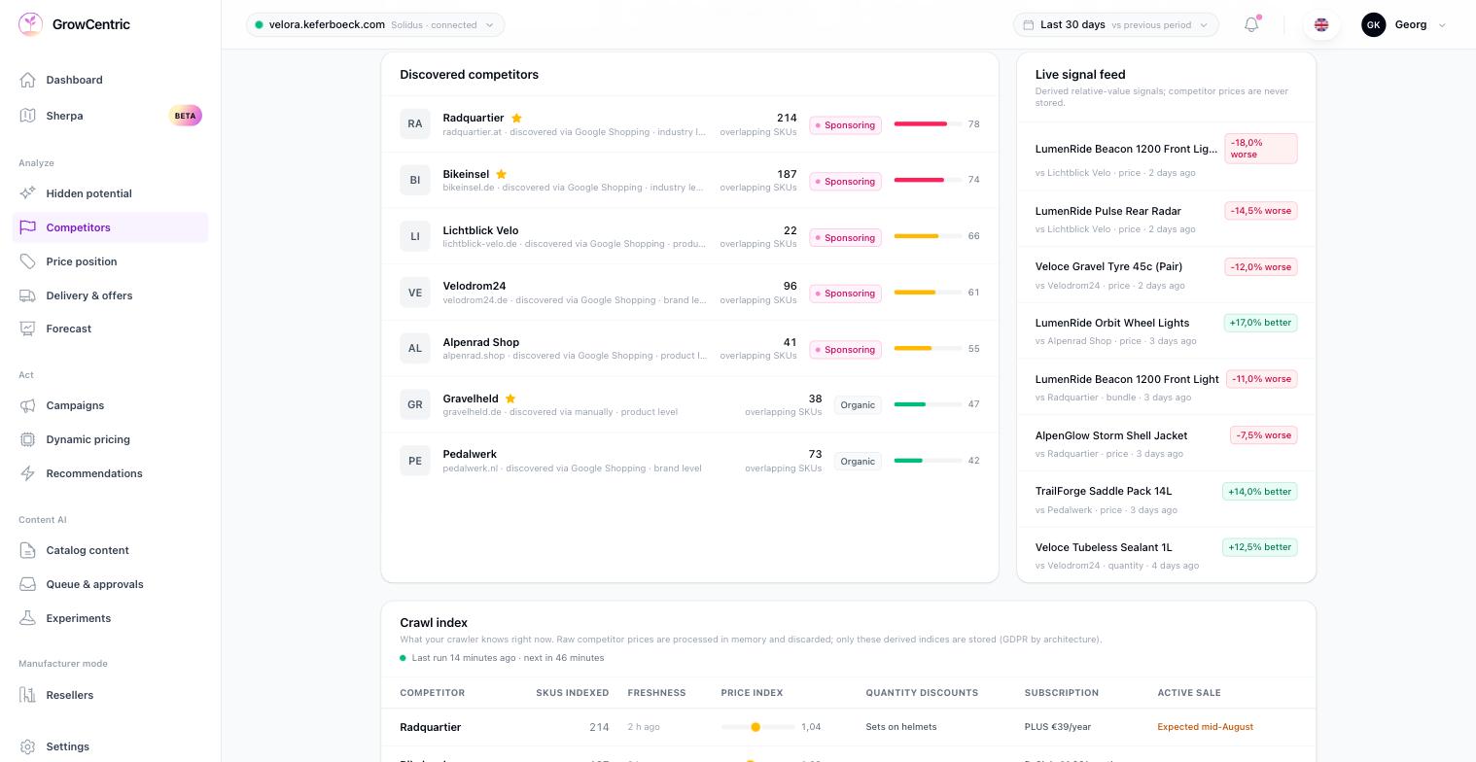Open LumenRide Pulse Rear Radar signal
This screenshot has height=762, width=1476.
1166,220
